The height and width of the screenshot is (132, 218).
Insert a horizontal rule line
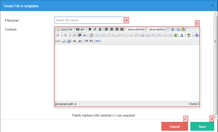pos(58,41)
